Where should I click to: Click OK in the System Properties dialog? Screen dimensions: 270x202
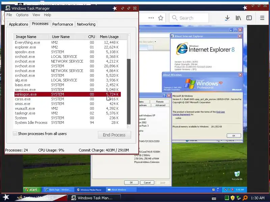(131, 182)
